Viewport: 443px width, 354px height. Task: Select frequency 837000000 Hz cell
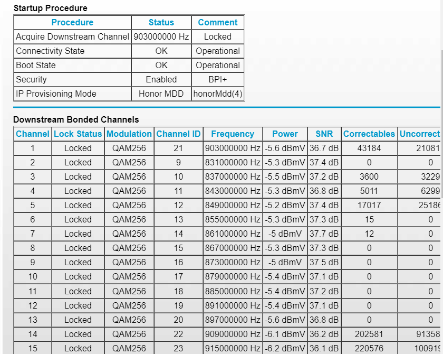pos(233,176)
